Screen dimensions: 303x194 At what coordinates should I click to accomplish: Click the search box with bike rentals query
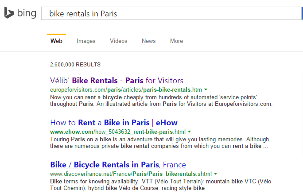click(171, 13)
